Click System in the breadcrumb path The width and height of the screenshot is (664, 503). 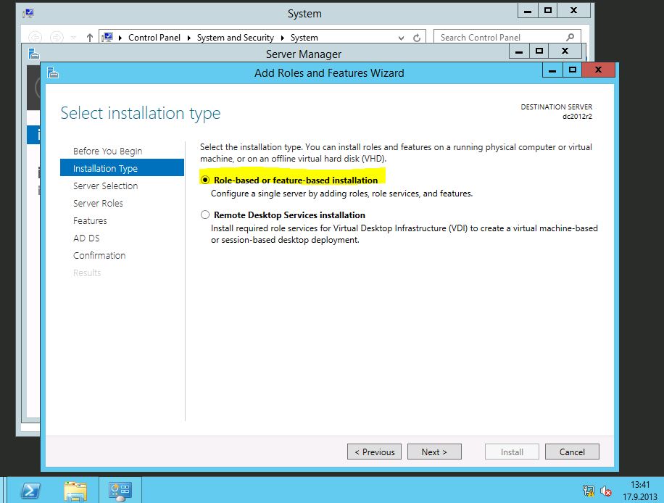[304, 38]
